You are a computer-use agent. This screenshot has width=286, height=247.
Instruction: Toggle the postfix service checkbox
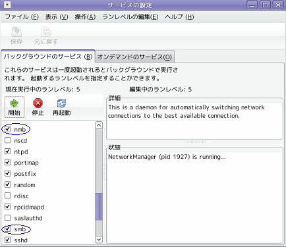click(8, 173)
